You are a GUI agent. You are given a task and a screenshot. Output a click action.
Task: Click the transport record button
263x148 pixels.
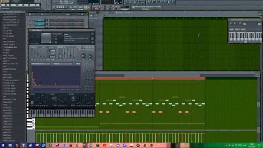click(67, 7)
